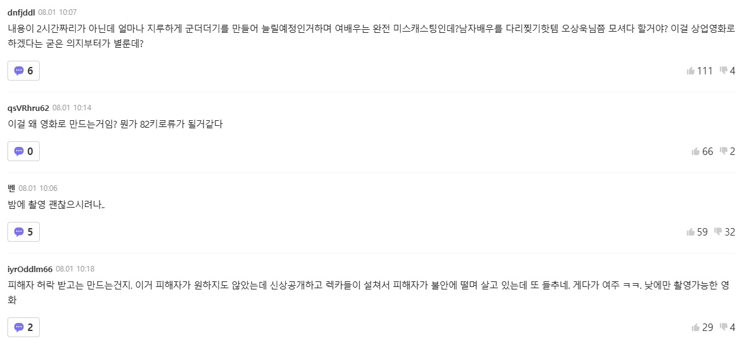738x344 pixels.
Task: Click the username iyrOddlm66
Action: pos(30,269)
